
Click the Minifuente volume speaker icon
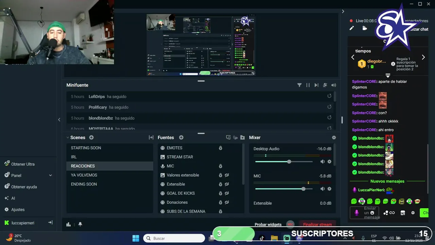coord(334,85)
